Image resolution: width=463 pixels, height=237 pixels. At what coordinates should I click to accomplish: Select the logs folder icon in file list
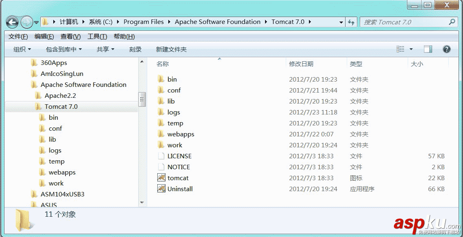[161, 112]
